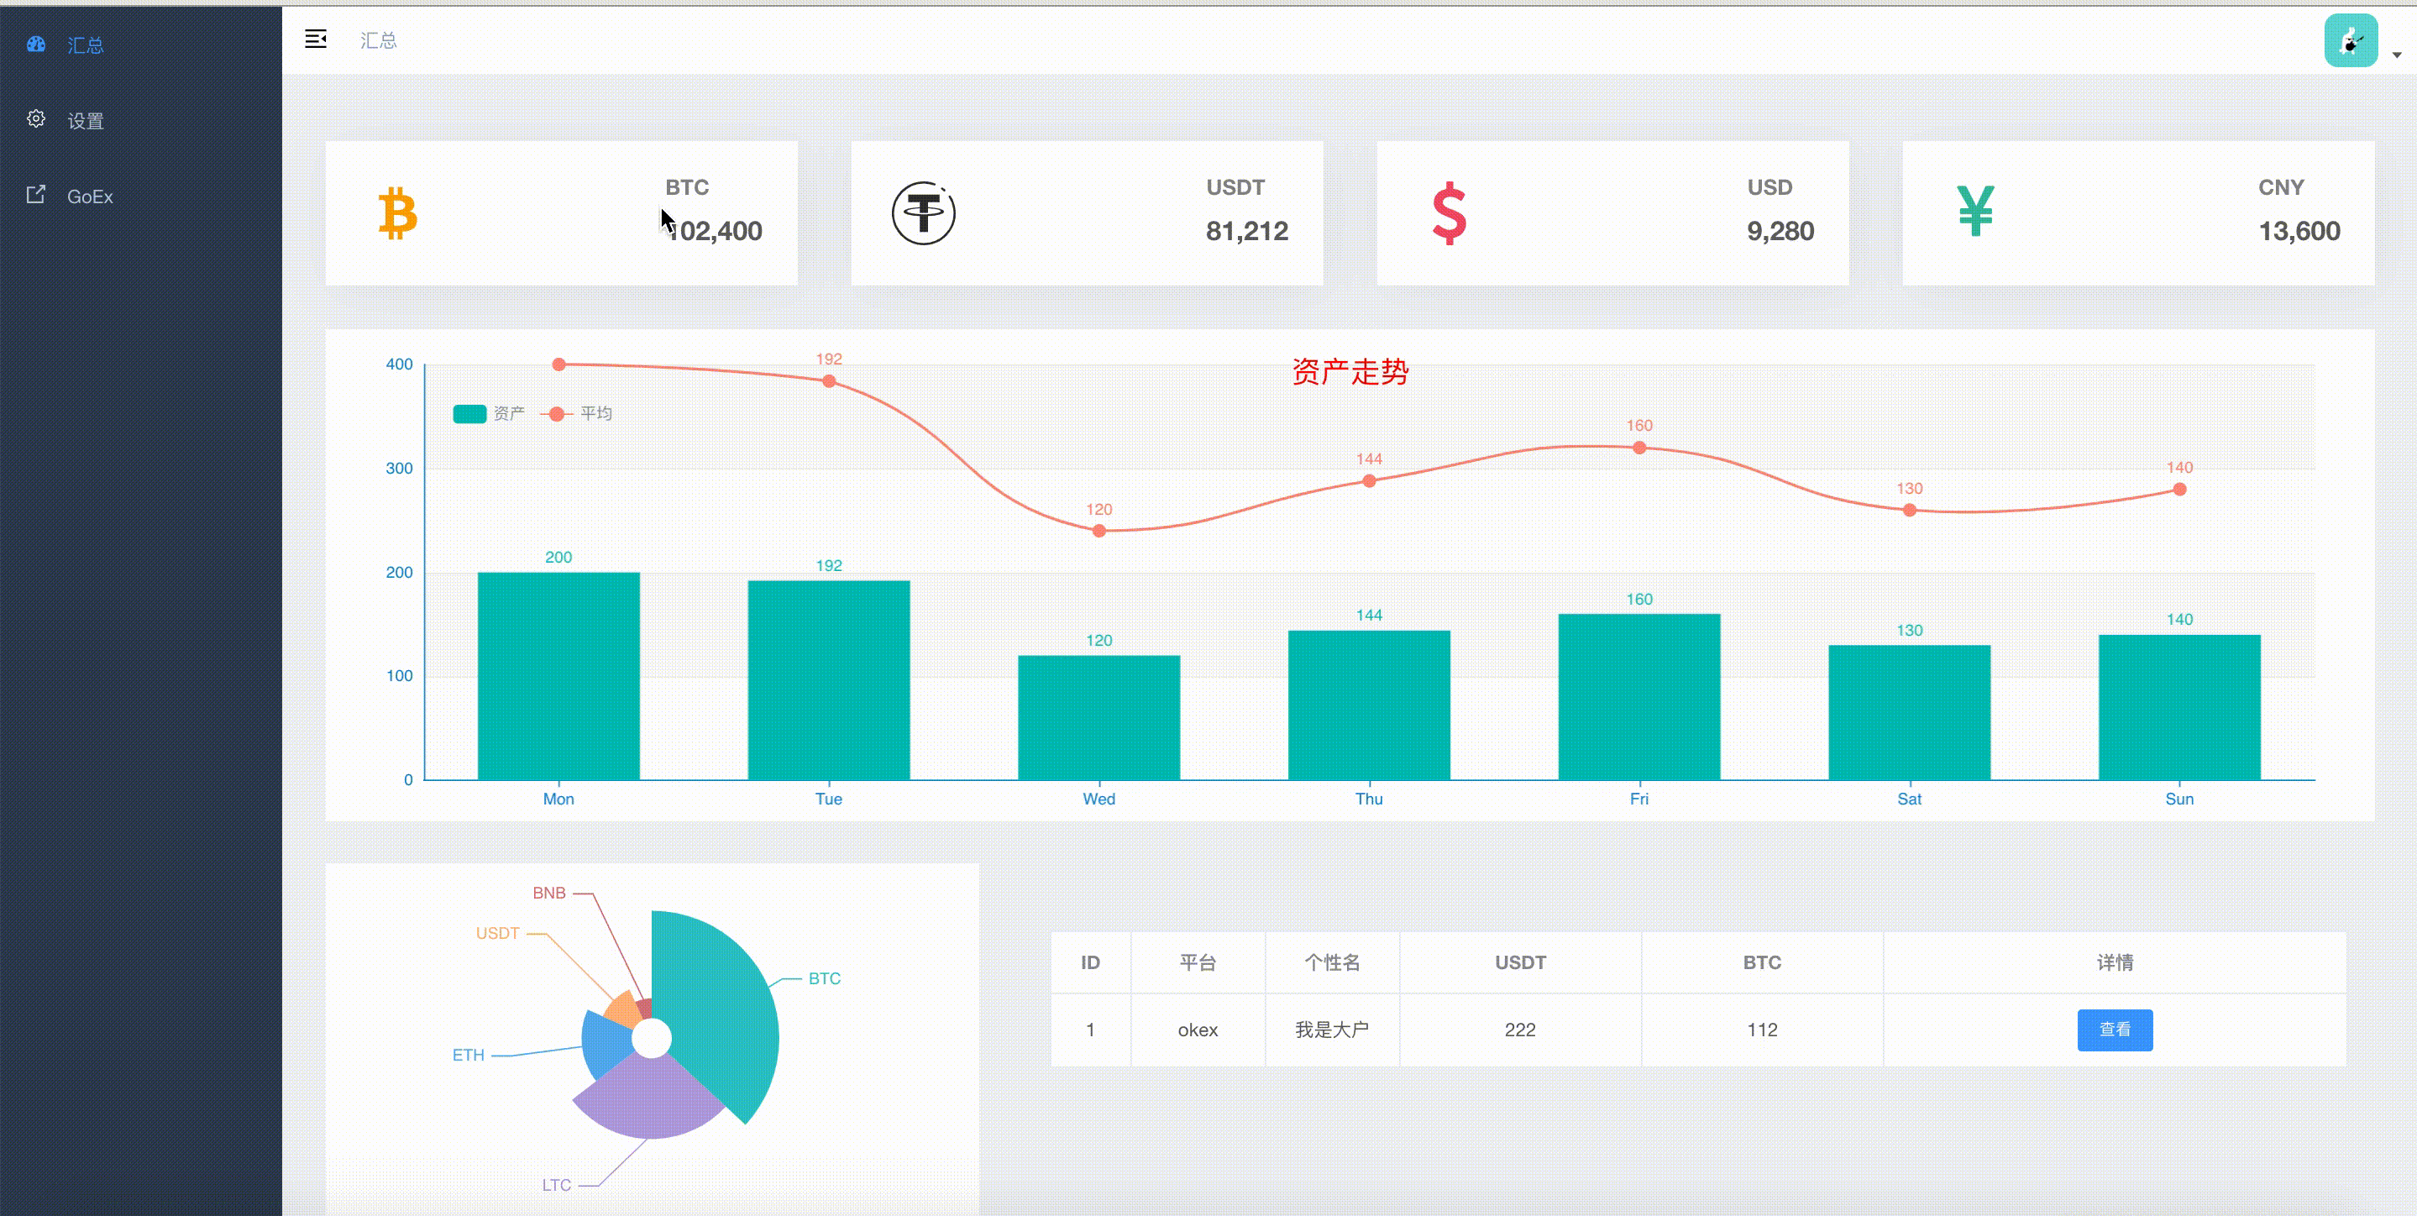Open 设置 menu item in sidebar
This screenshot has width=2417, height=1216.
click(x=86, y=121)
